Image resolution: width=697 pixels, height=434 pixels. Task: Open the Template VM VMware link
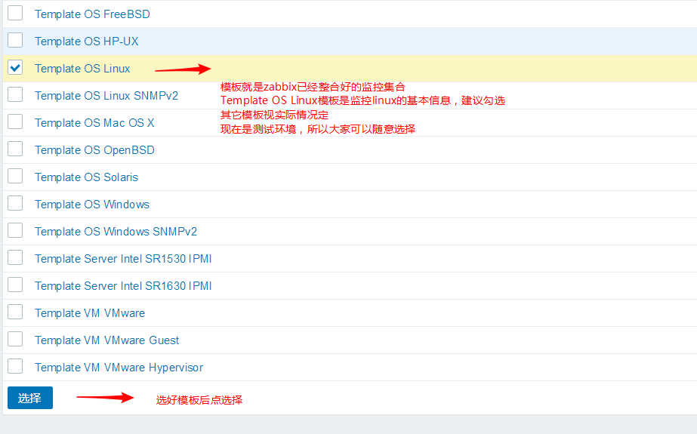[90, 312]
